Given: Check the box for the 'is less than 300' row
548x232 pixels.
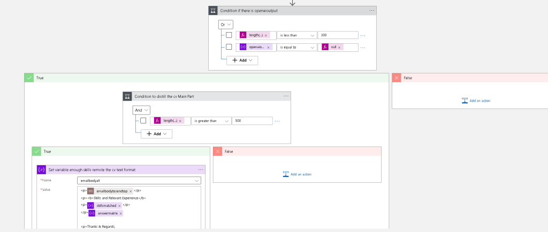Looking at the screenshot, I should (x=229, y=35).
